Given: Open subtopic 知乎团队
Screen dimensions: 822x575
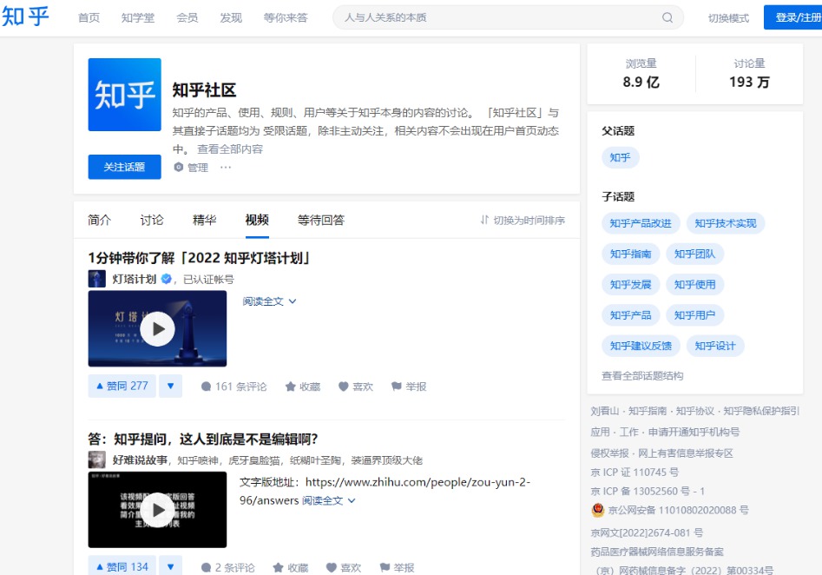Looking at the screenshot, I should click(694, 254).
